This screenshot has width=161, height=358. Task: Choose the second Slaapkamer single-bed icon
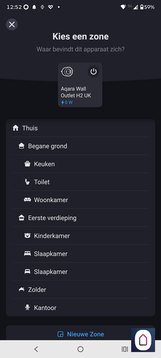coord(27,271)
